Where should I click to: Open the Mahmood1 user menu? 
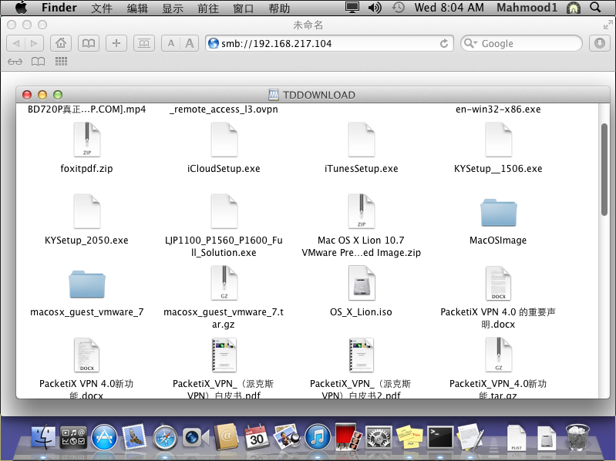click(527, 8)
